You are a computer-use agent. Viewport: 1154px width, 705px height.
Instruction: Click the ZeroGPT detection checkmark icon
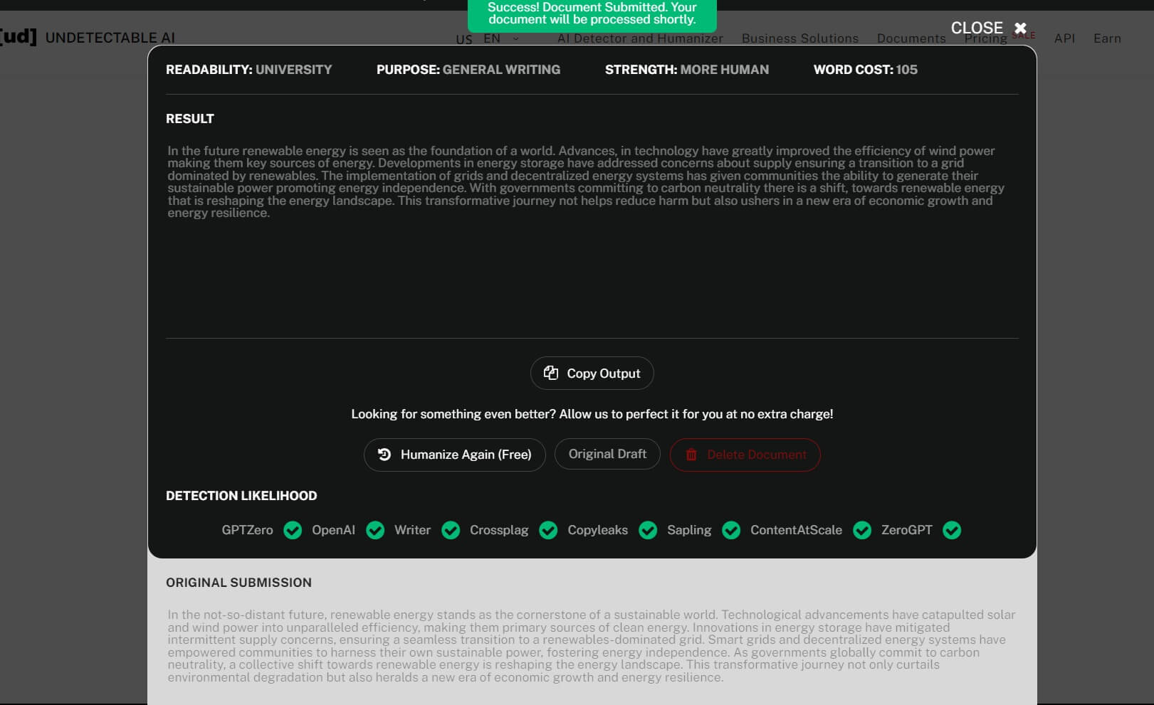952,530
